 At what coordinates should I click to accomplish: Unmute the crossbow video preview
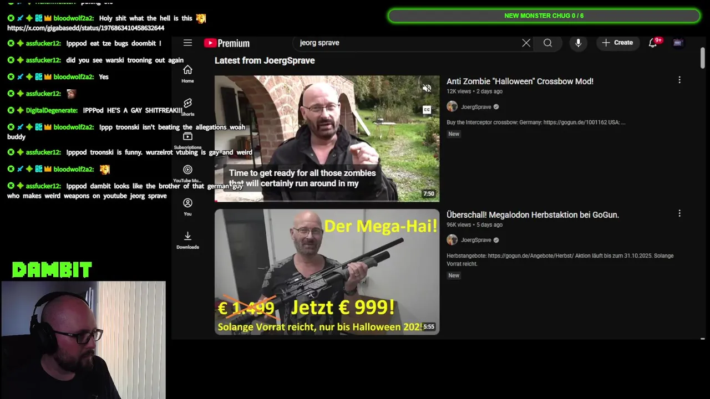(x=427, y=89)
